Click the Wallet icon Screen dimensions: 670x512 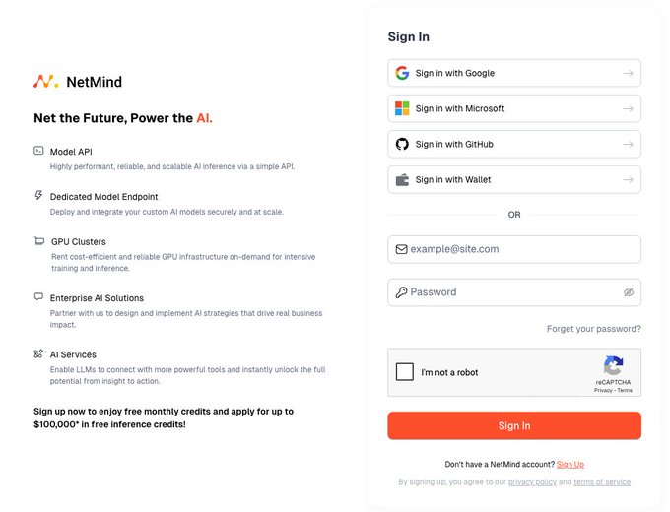point(402,179)
